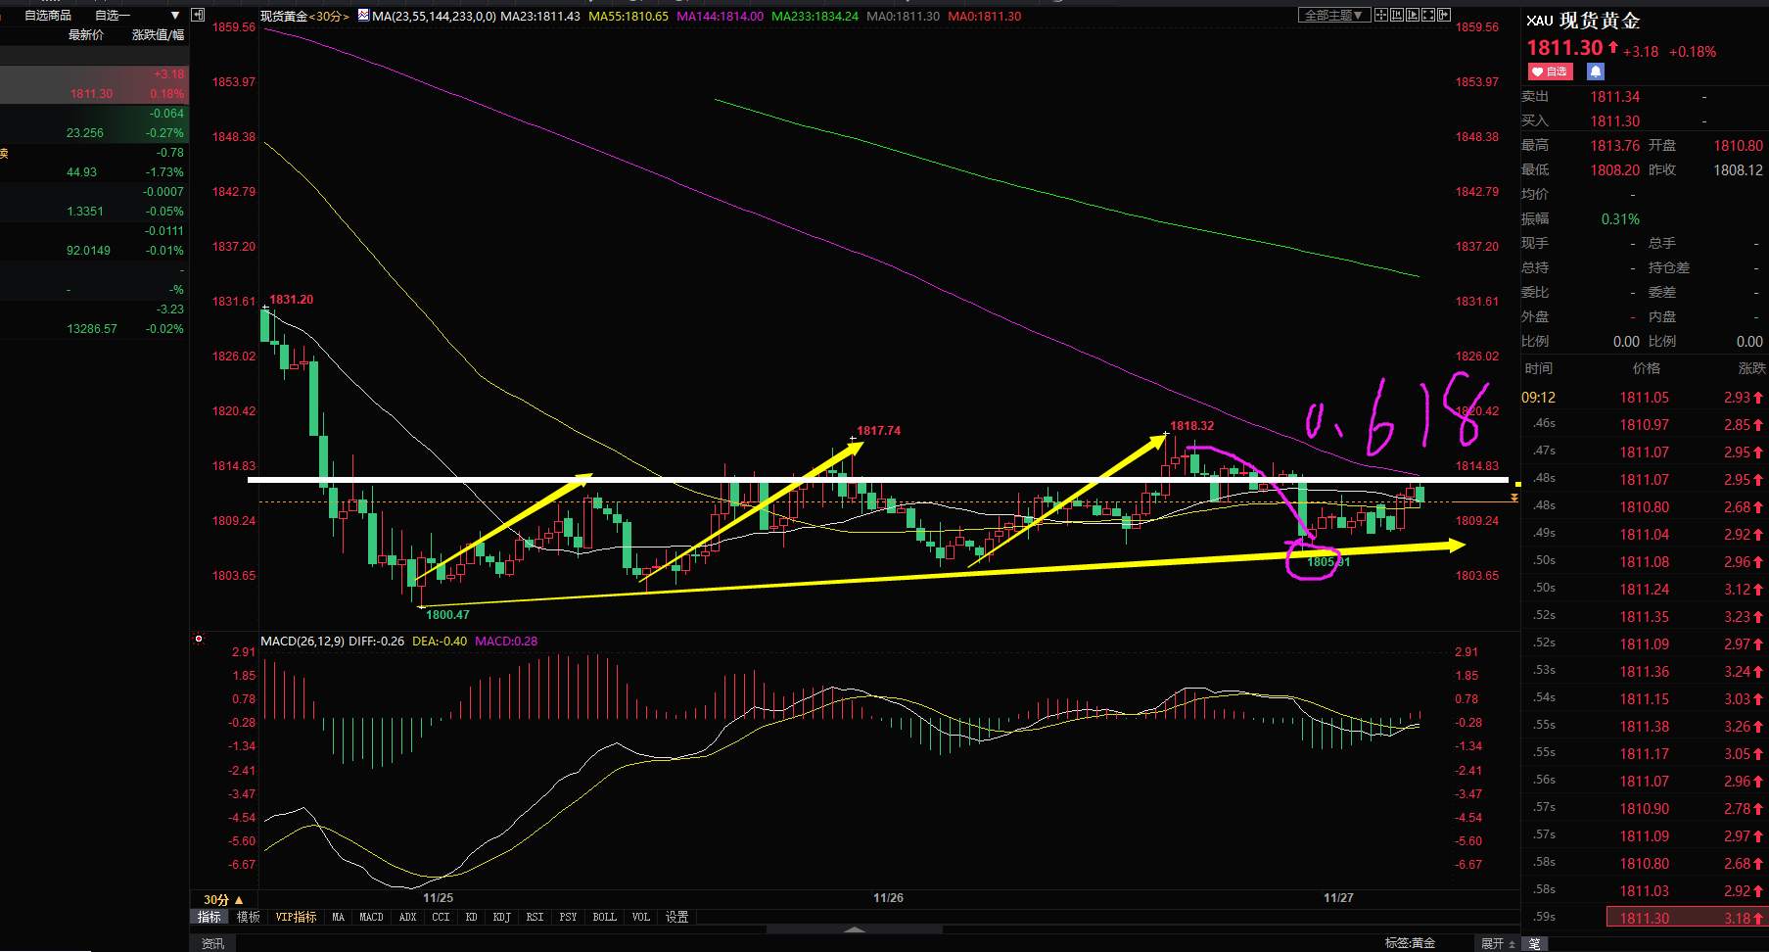Viewport: 1769px width, 952px height.
Task: Select the 1811.30 row in watchlist
Action: coord(94,93)
